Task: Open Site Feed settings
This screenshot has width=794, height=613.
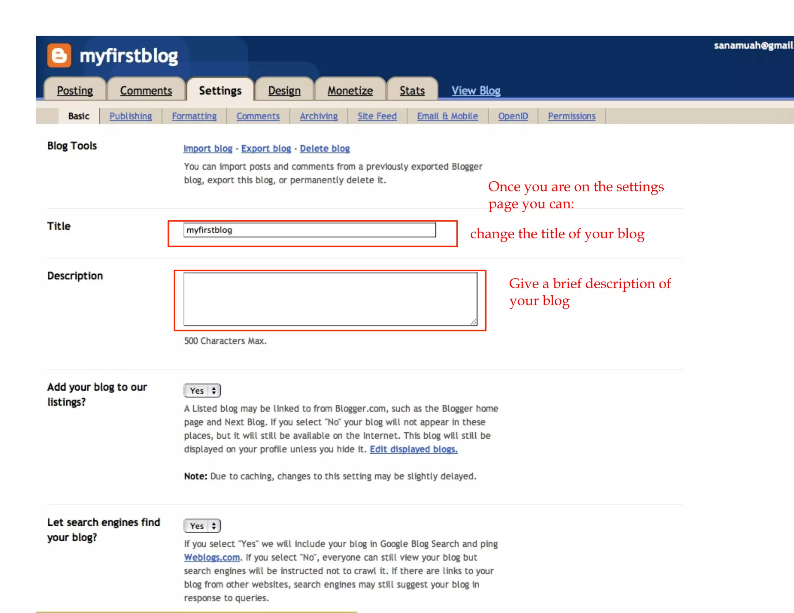Action: click(x=377, y=116)
